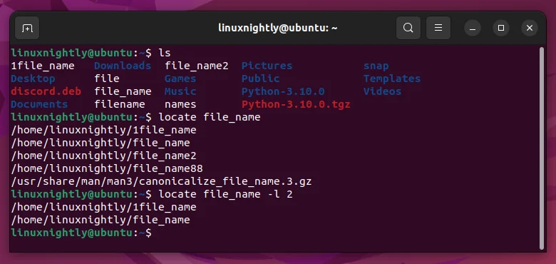The width and height of the screenshot is (556, 264).
Task: Click the Games directory name
Action: point(180,78)
